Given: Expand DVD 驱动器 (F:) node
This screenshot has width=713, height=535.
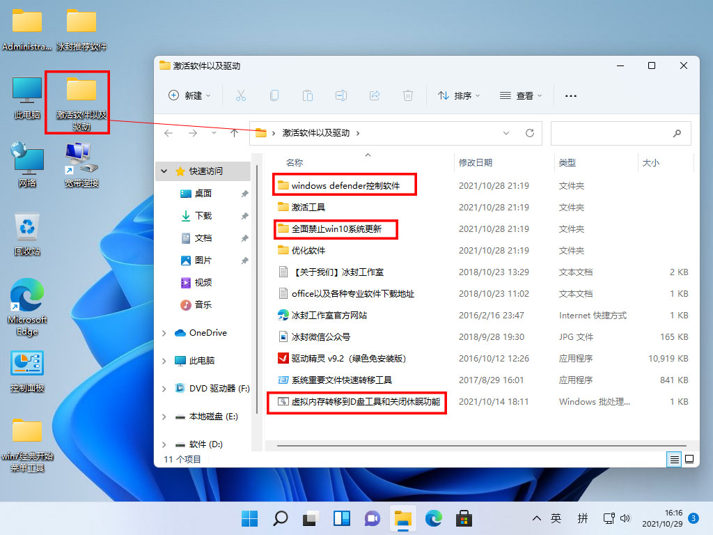Looking at the screenshot, I should (164, 389).
